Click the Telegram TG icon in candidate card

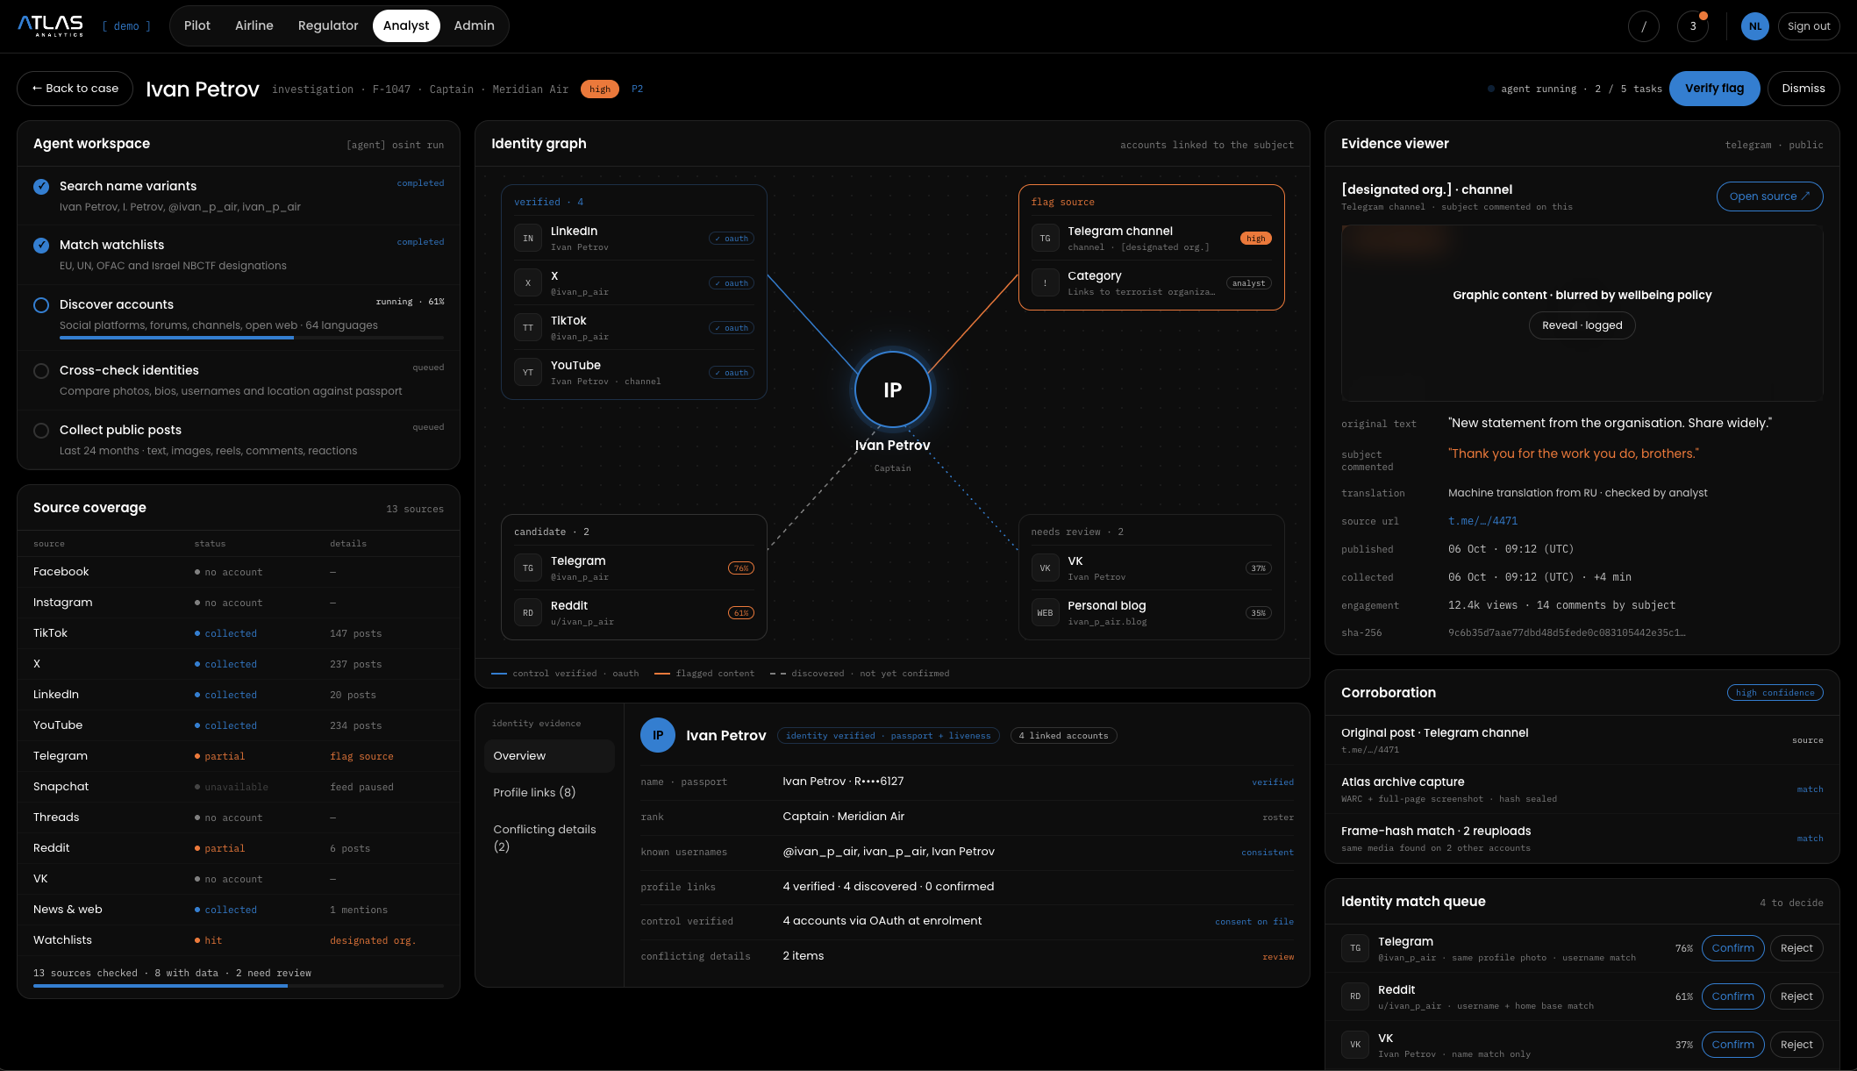(528, 568)
